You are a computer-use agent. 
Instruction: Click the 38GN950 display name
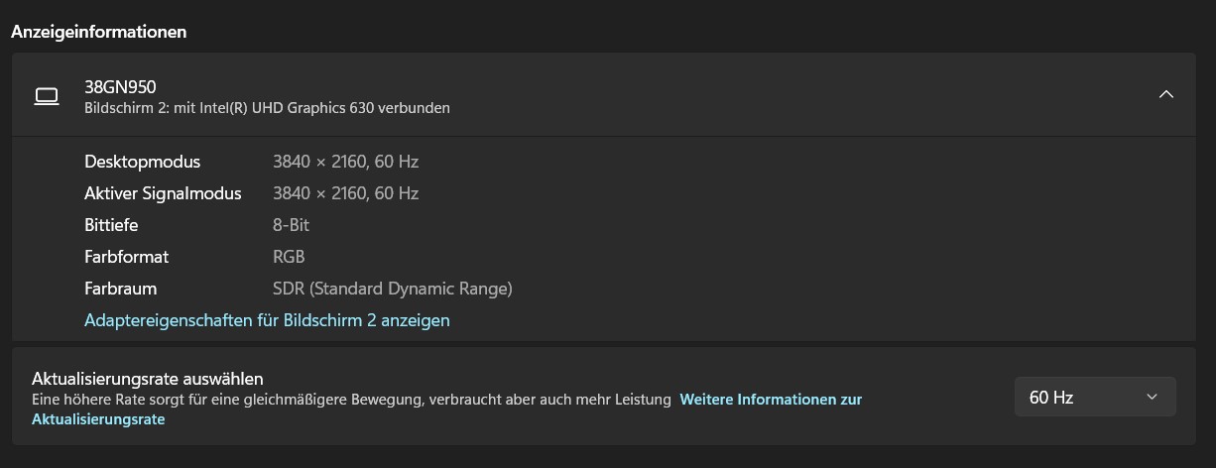(x=120, y=86)
